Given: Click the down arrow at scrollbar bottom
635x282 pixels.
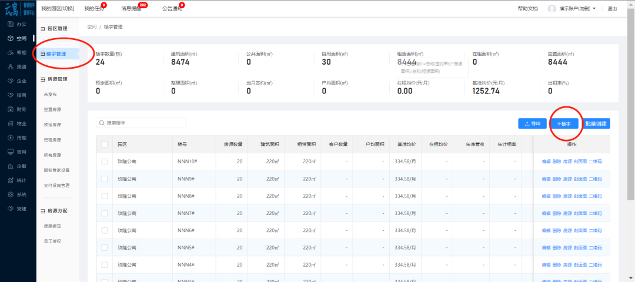Looking at the screenshot, I should 631,278.
